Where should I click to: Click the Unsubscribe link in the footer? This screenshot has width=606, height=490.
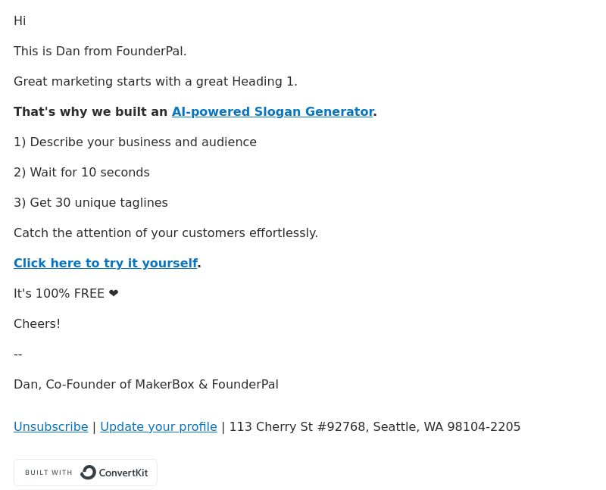(x=51, y=426)
